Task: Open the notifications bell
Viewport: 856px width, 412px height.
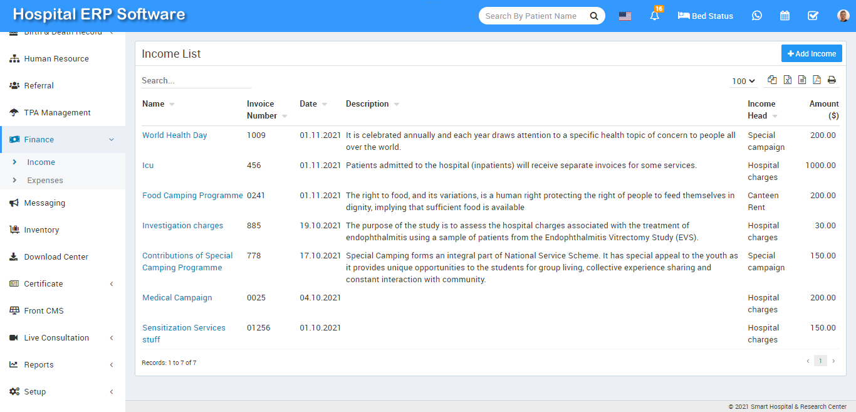Action: pyautogui.click(x=655, y=16)
